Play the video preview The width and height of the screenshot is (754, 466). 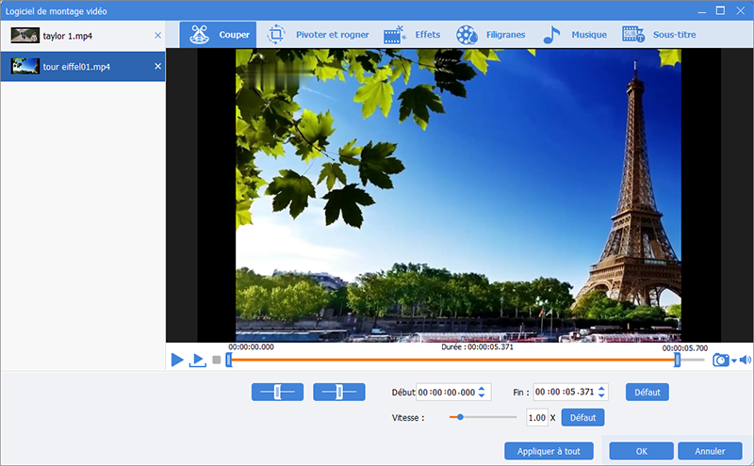click(177, 360)
